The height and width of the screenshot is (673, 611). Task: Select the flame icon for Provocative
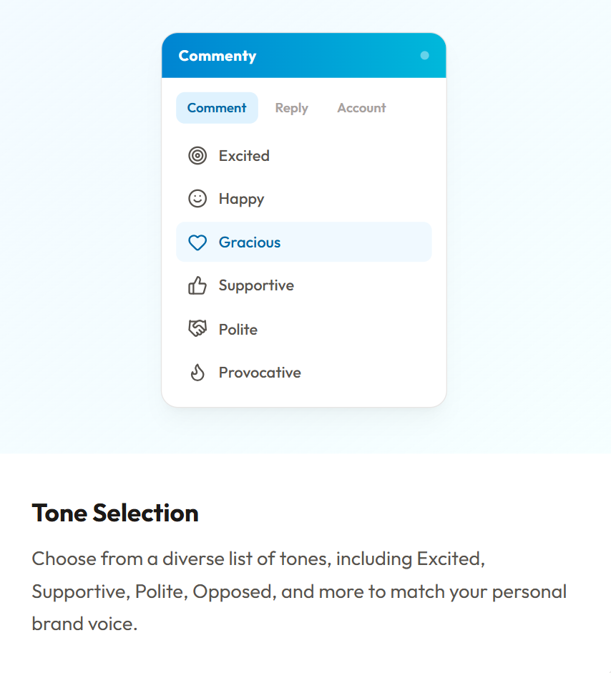[x=197, y=372]
